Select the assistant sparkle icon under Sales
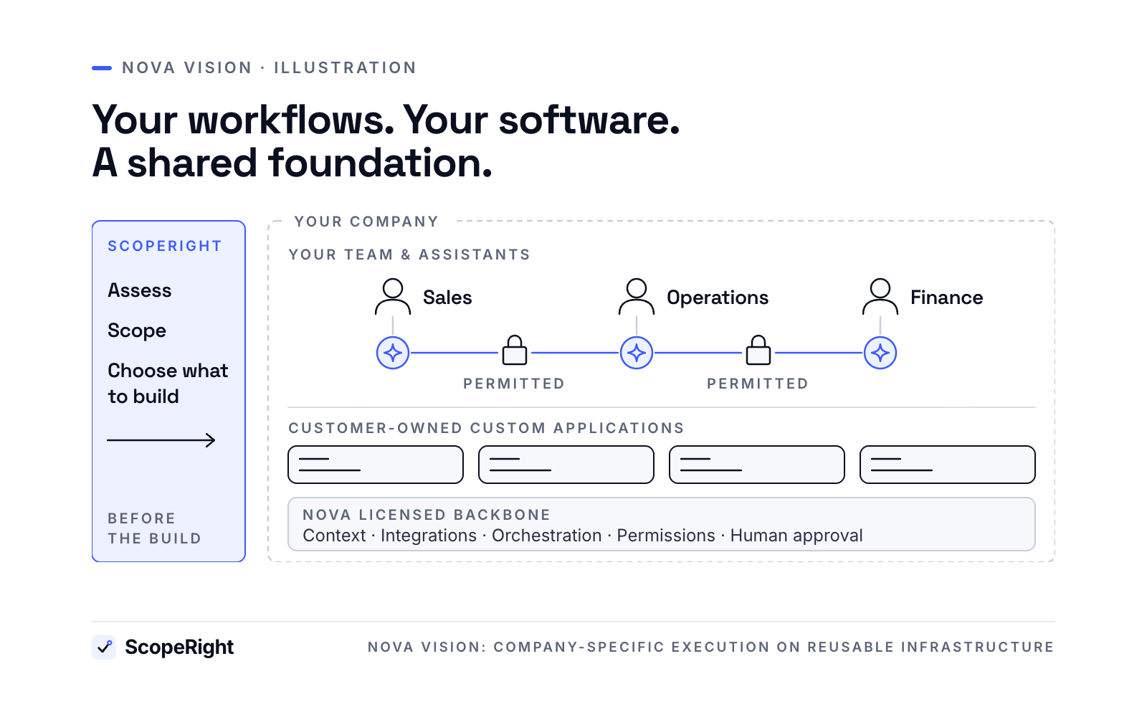 393,353
